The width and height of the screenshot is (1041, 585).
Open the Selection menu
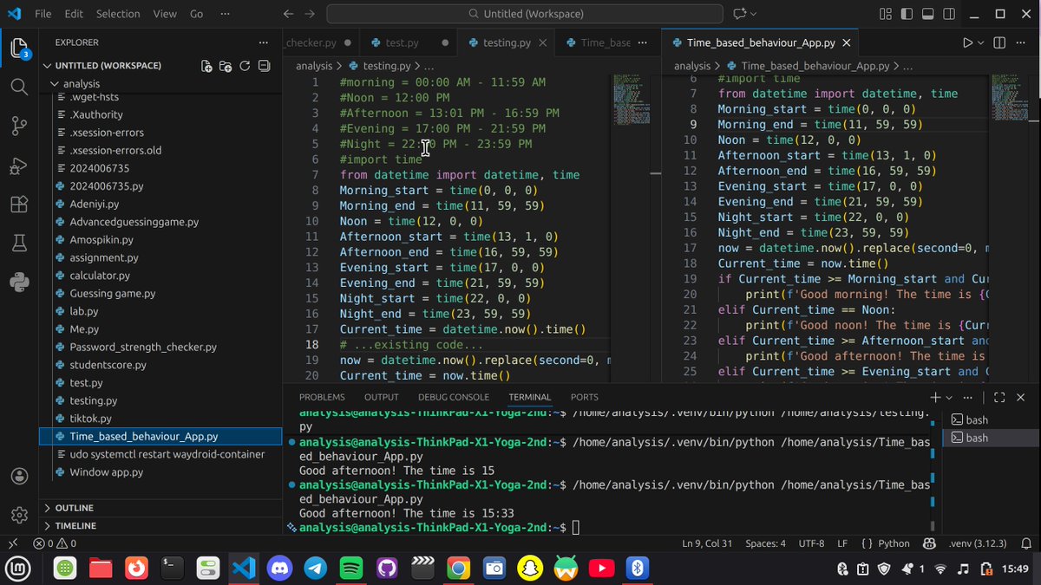(118, 14)
